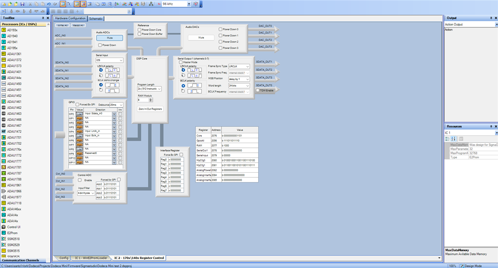This screenshot has height=268, width=498.
Task: Select the ADAU1361 processor in ToolBox
Action: (x=14, y=54)
